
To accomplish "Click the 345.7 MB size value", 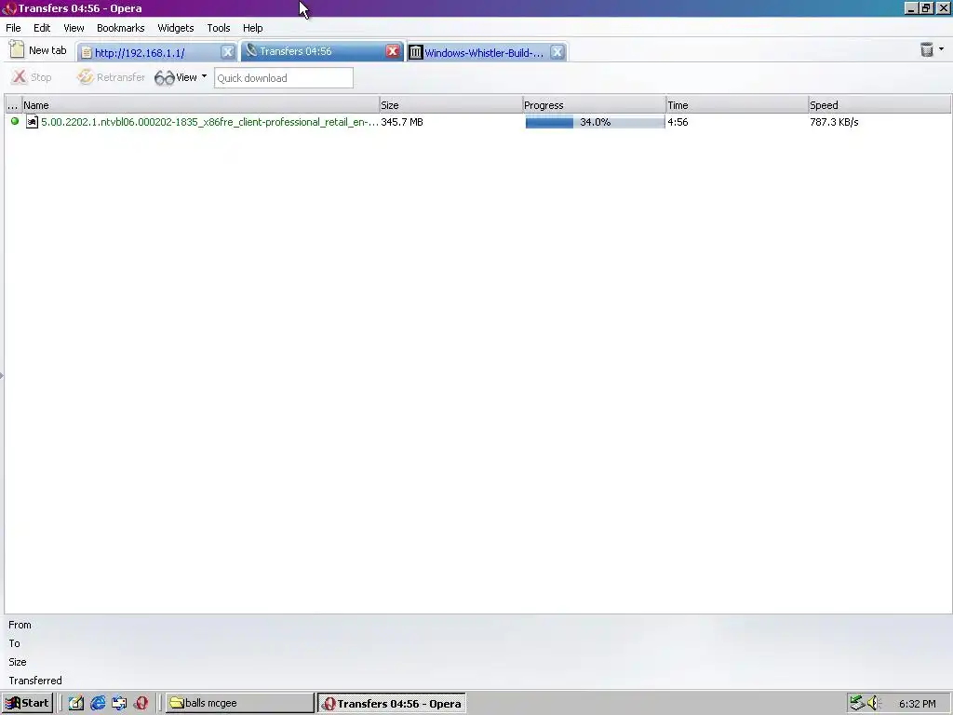I will pos(402,122).
